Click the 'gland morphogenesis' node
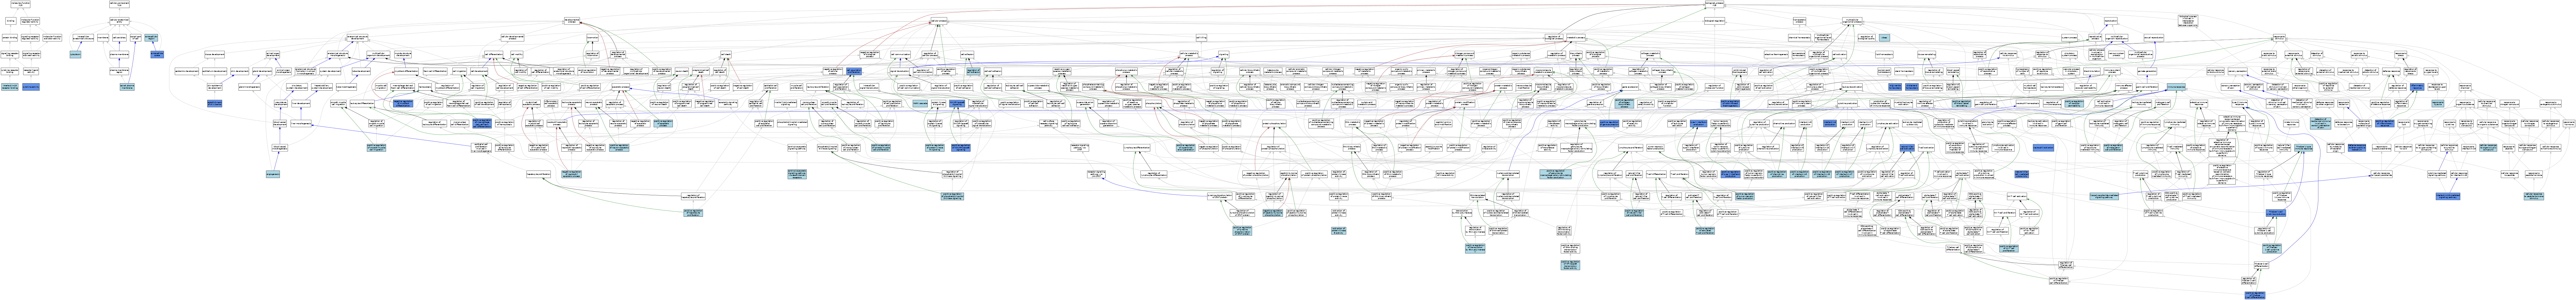 250,87
